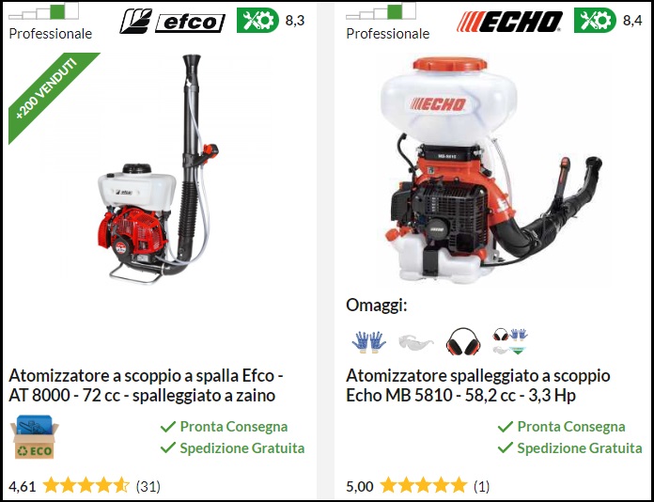Click the Professionale level indicator on Echo card
654x502 pixels.
[x=387, y=22]
